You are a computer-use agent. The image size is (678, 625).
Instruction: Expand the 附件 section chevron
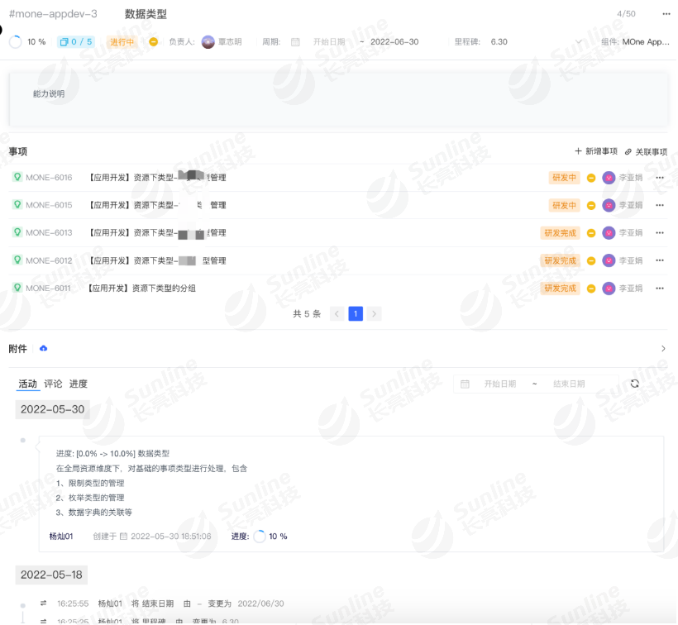point(663,348)
